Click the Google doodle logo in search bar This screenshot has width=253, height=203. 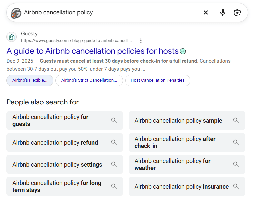coord(16,13)
